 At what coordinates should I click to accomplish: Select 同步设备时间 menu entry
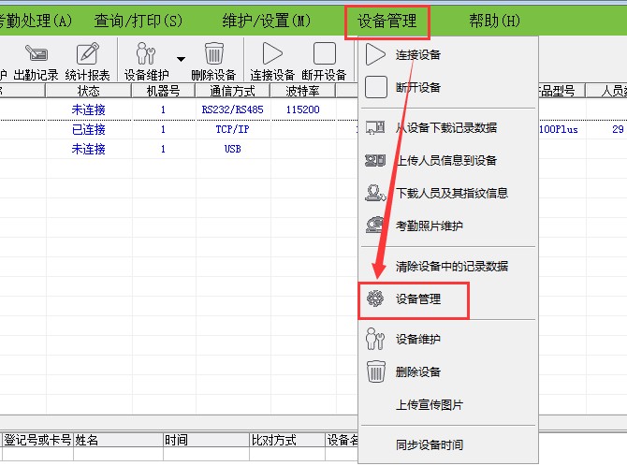tap(448, 444)
